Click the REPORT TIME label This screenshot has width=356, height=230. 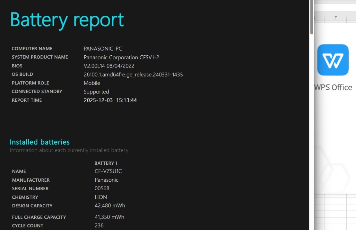coord(27,100)
